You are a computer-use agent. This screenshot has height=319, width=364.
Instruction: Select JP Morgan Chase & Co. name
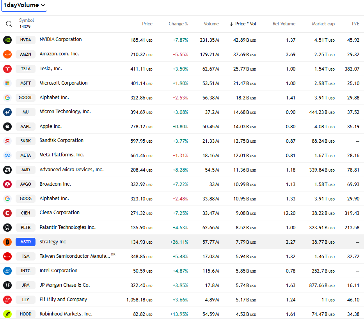pyautogui.click(x=65, y=285)
